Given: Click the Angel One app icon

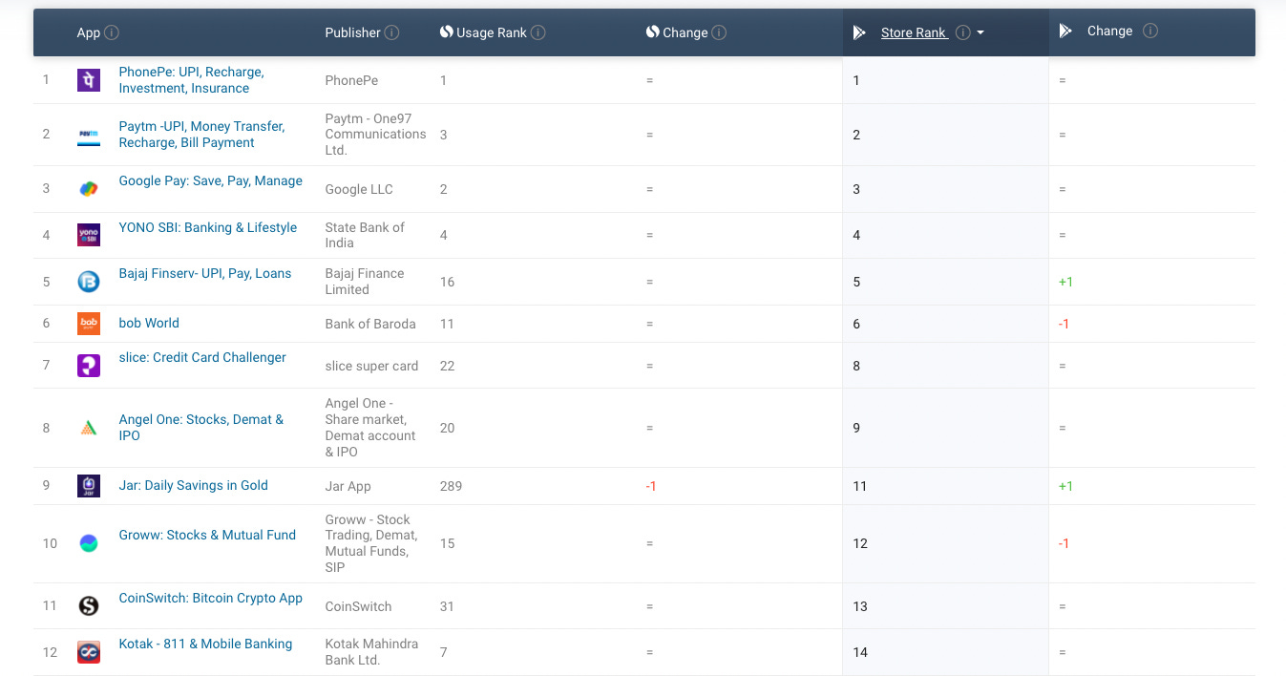Looking at the screenshot, I should (x=89, y=428).
